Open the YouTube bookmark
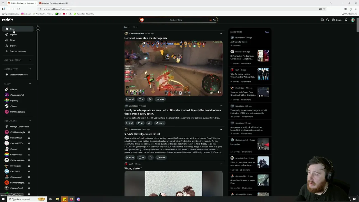359x202 pixels. coord(68,14)
